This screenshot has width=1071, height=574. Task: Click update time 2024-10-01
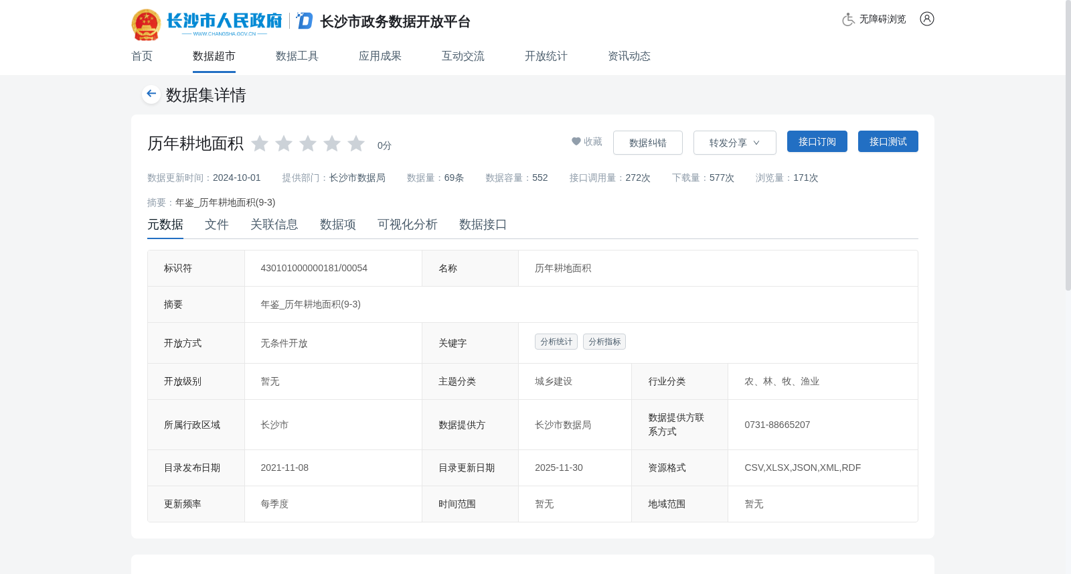(x=237, y=177)
